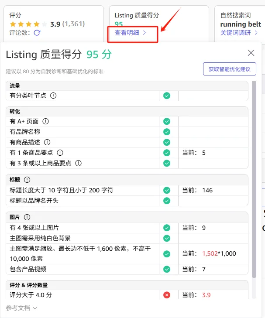
Task: Click 评分大于 4.0 分 text
Action: (31, 295)
